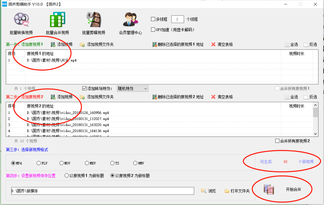Open the 批量合并视频 tool icon
This screenshot has width=324, height=205.
click(57, 20)
